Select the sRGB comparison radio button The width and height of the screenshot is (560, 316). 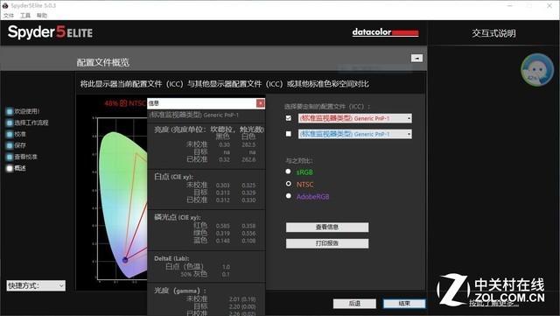pyautogui.click(x=288, y=172)
